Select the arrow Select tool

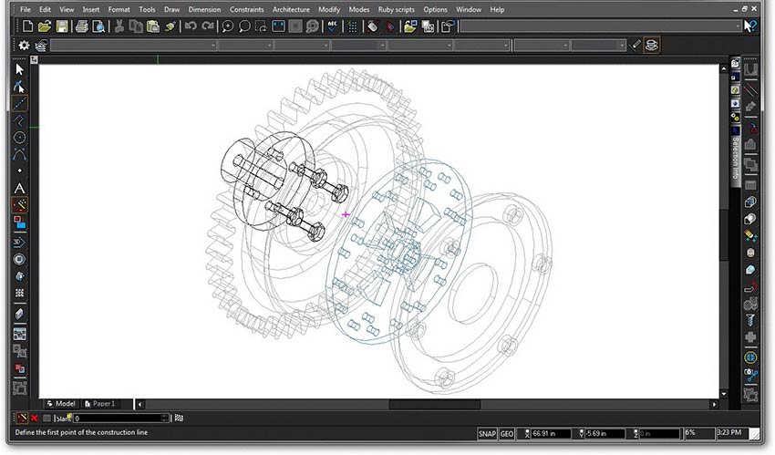click(x=20, y=69)
